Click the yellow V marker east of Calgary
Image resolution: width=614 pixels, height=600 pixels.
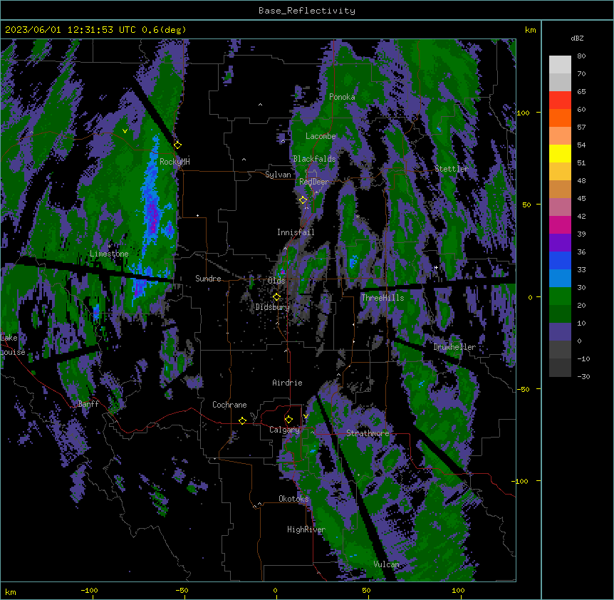306,416
